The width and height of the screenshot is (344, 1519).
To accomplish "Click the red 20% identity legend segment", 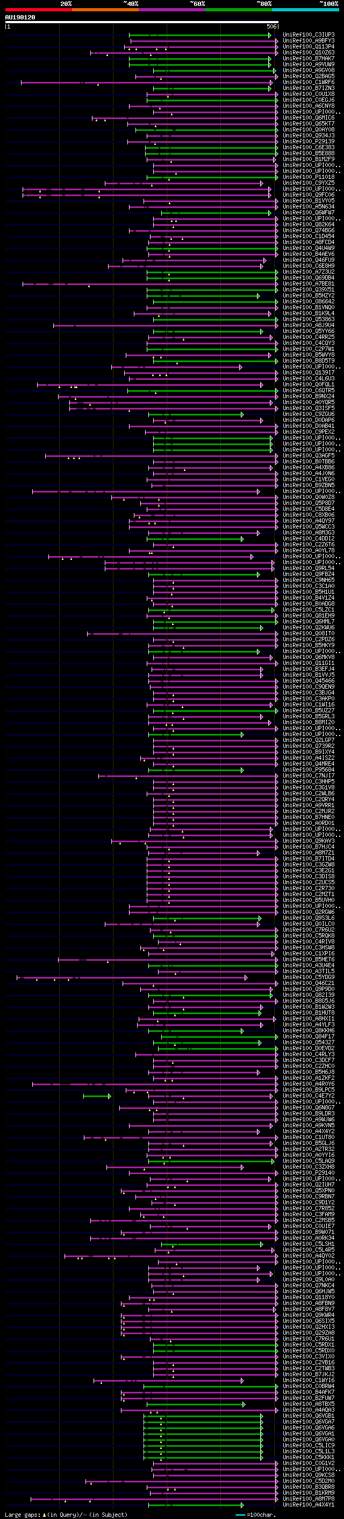I will click(x=38, y=10).
